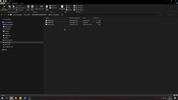This screenshot has width=178, height=100.
Task: Open the recent locations dropdown arrow
Action: 7,15
